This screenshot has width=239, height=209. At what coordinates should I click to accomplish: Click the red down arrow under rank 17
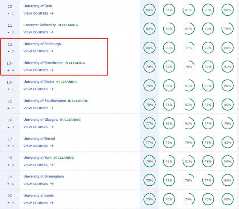pyautogui.click(x=9, y=146)
